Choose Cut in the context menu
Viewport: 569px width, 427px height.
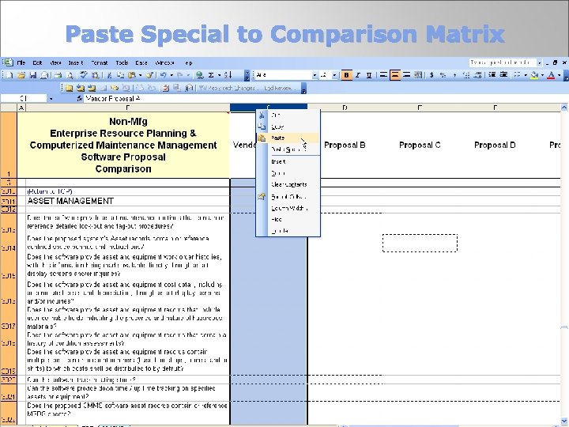[x=288, y=115]
